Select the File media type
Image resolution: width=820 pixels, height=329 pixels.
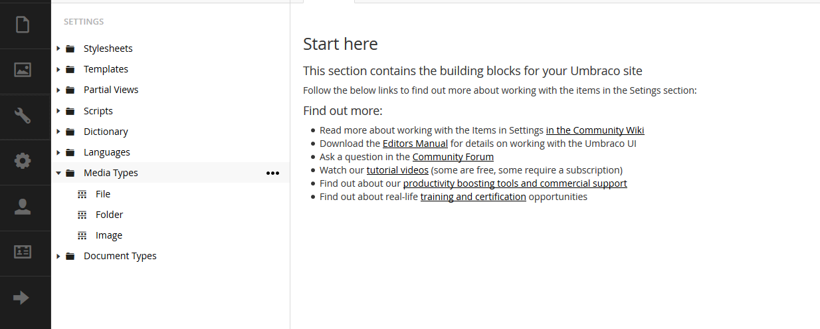103,194
